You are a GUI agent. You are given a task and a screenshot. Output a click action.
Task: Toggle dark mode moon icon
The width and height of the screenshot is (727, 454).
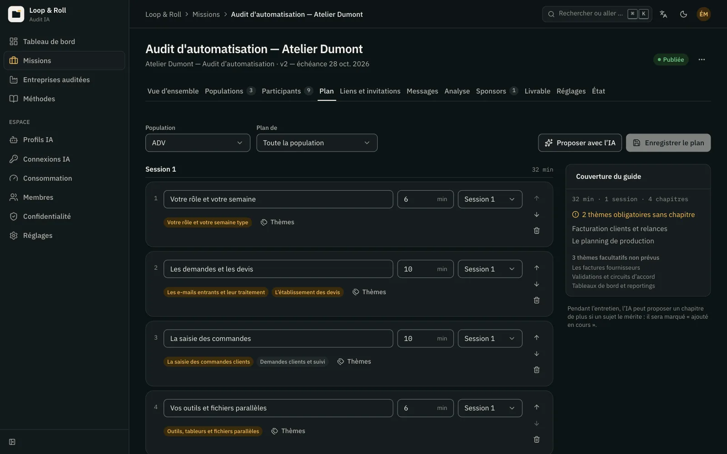(683, 14)
